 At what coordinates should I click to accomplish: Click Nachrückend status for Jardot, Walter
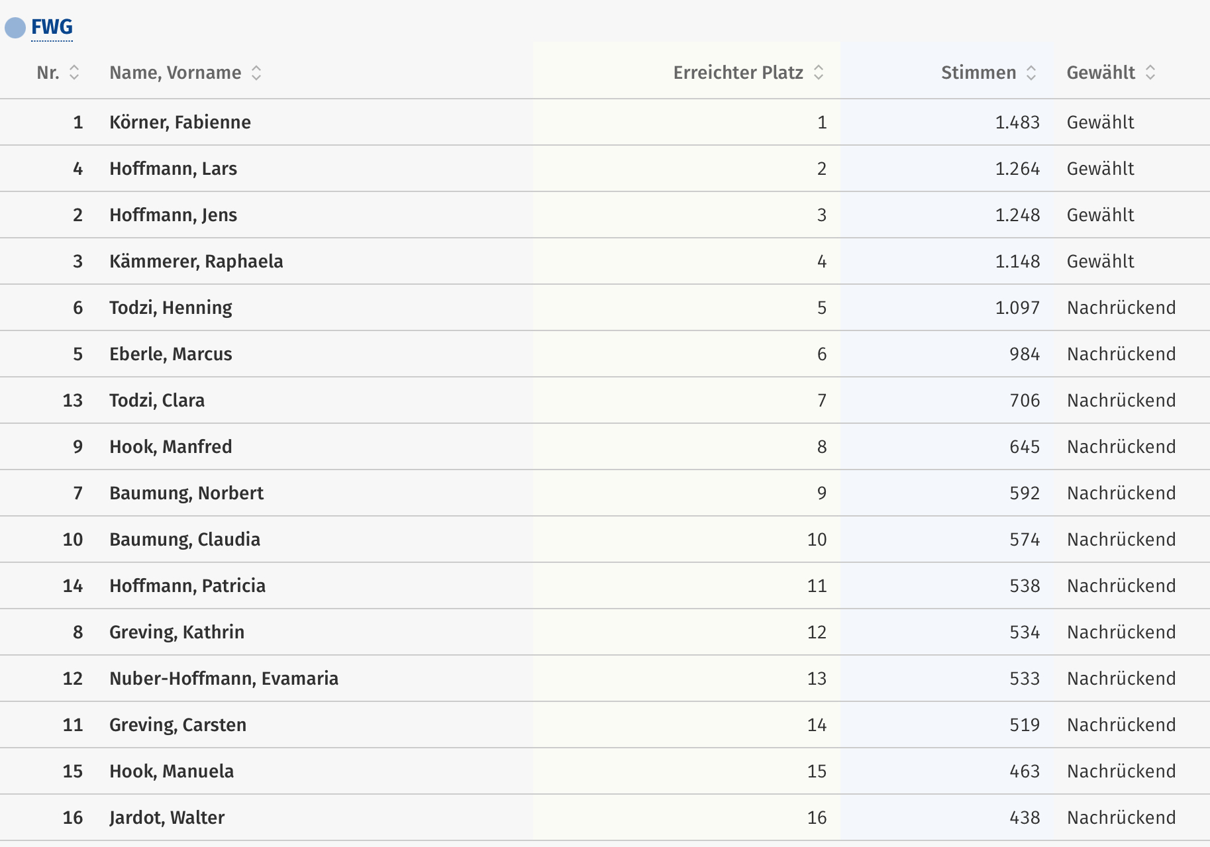point(1121,818)
